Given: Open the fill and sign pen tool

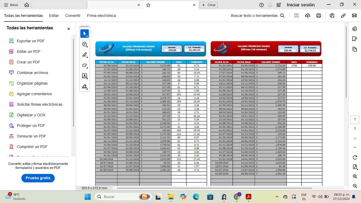Looking at the screenshot, I should coord(85,87).
